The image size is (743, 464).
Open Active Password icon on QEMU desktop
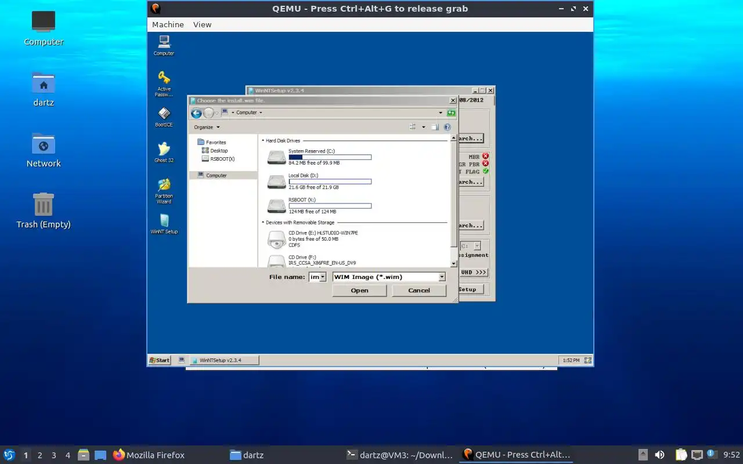click(x=164, y=84)
